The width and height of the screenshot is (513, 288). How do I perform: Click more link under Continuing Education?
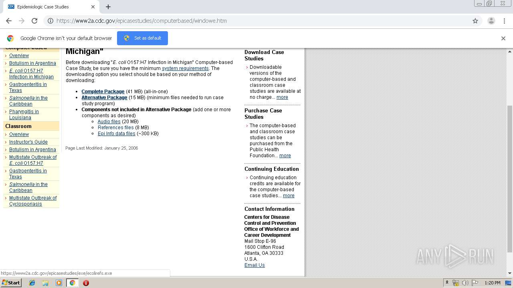(289, 196)
